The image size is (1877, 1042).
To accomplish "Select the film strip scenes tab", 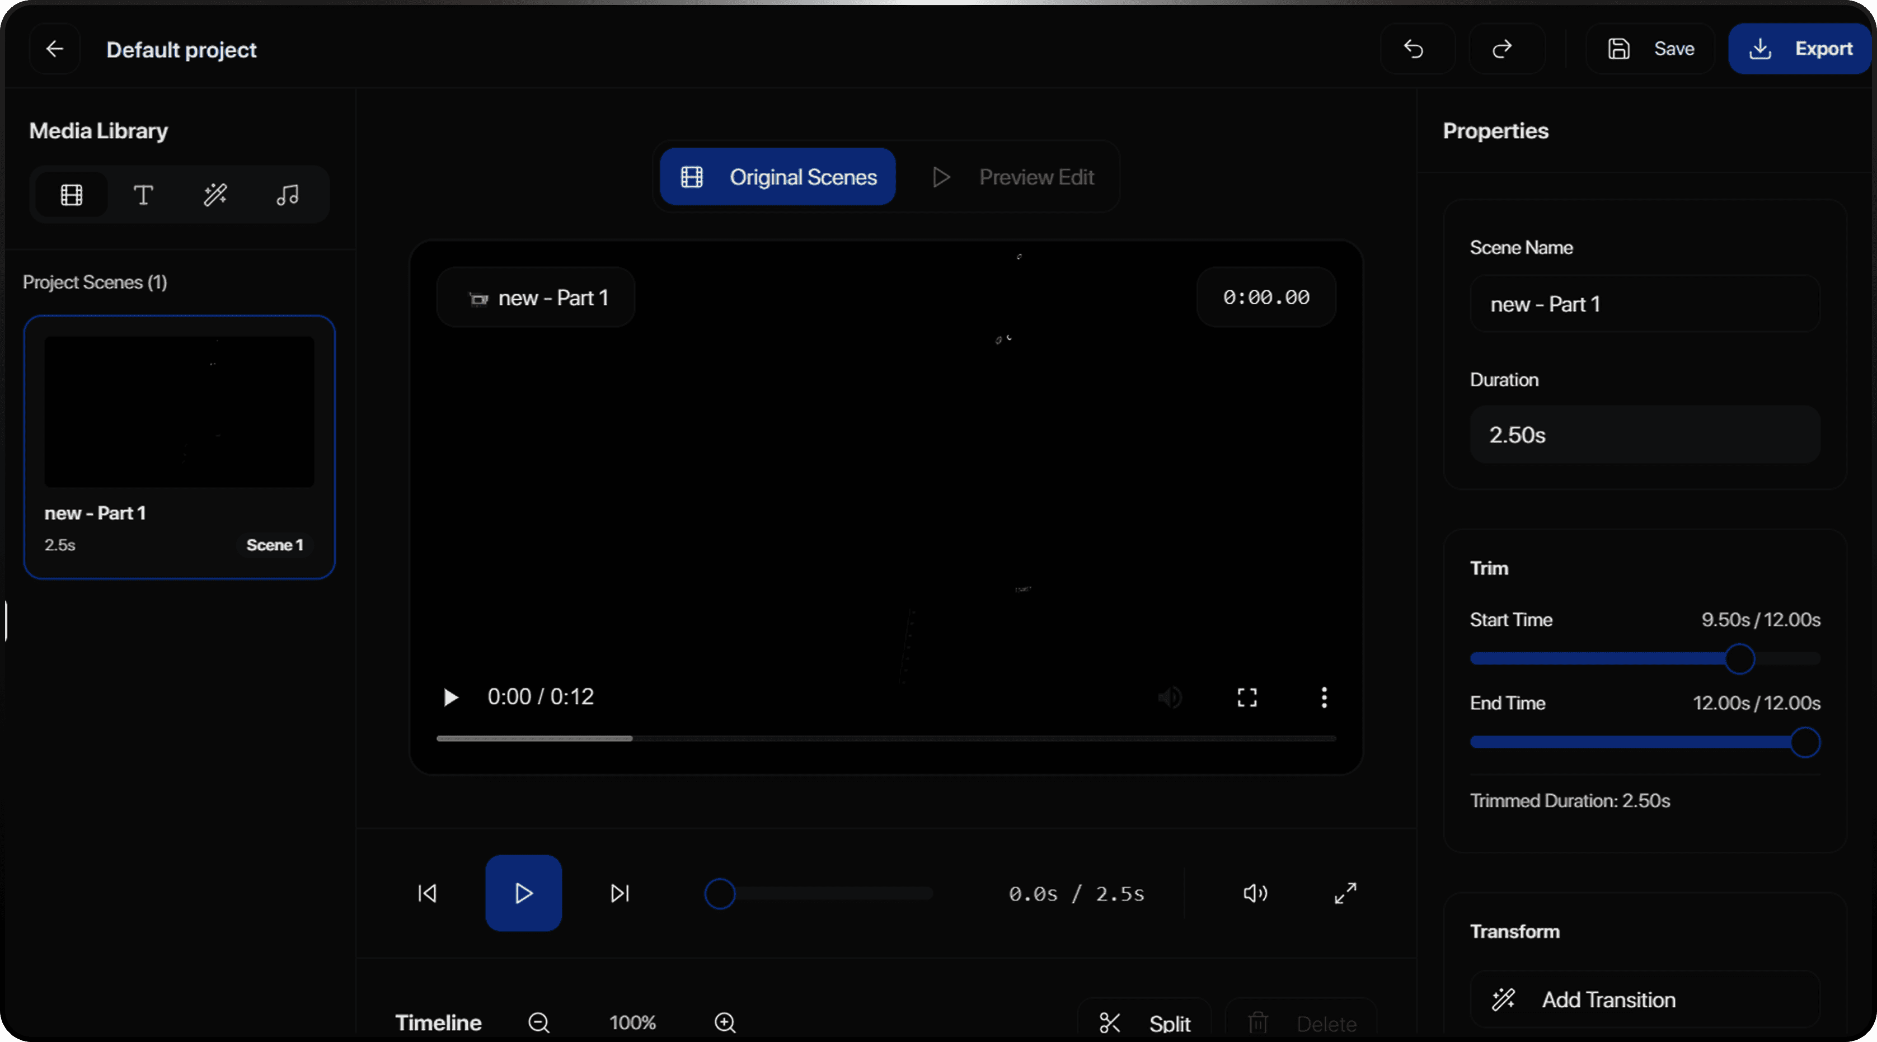I will click(x=72, y=195).
